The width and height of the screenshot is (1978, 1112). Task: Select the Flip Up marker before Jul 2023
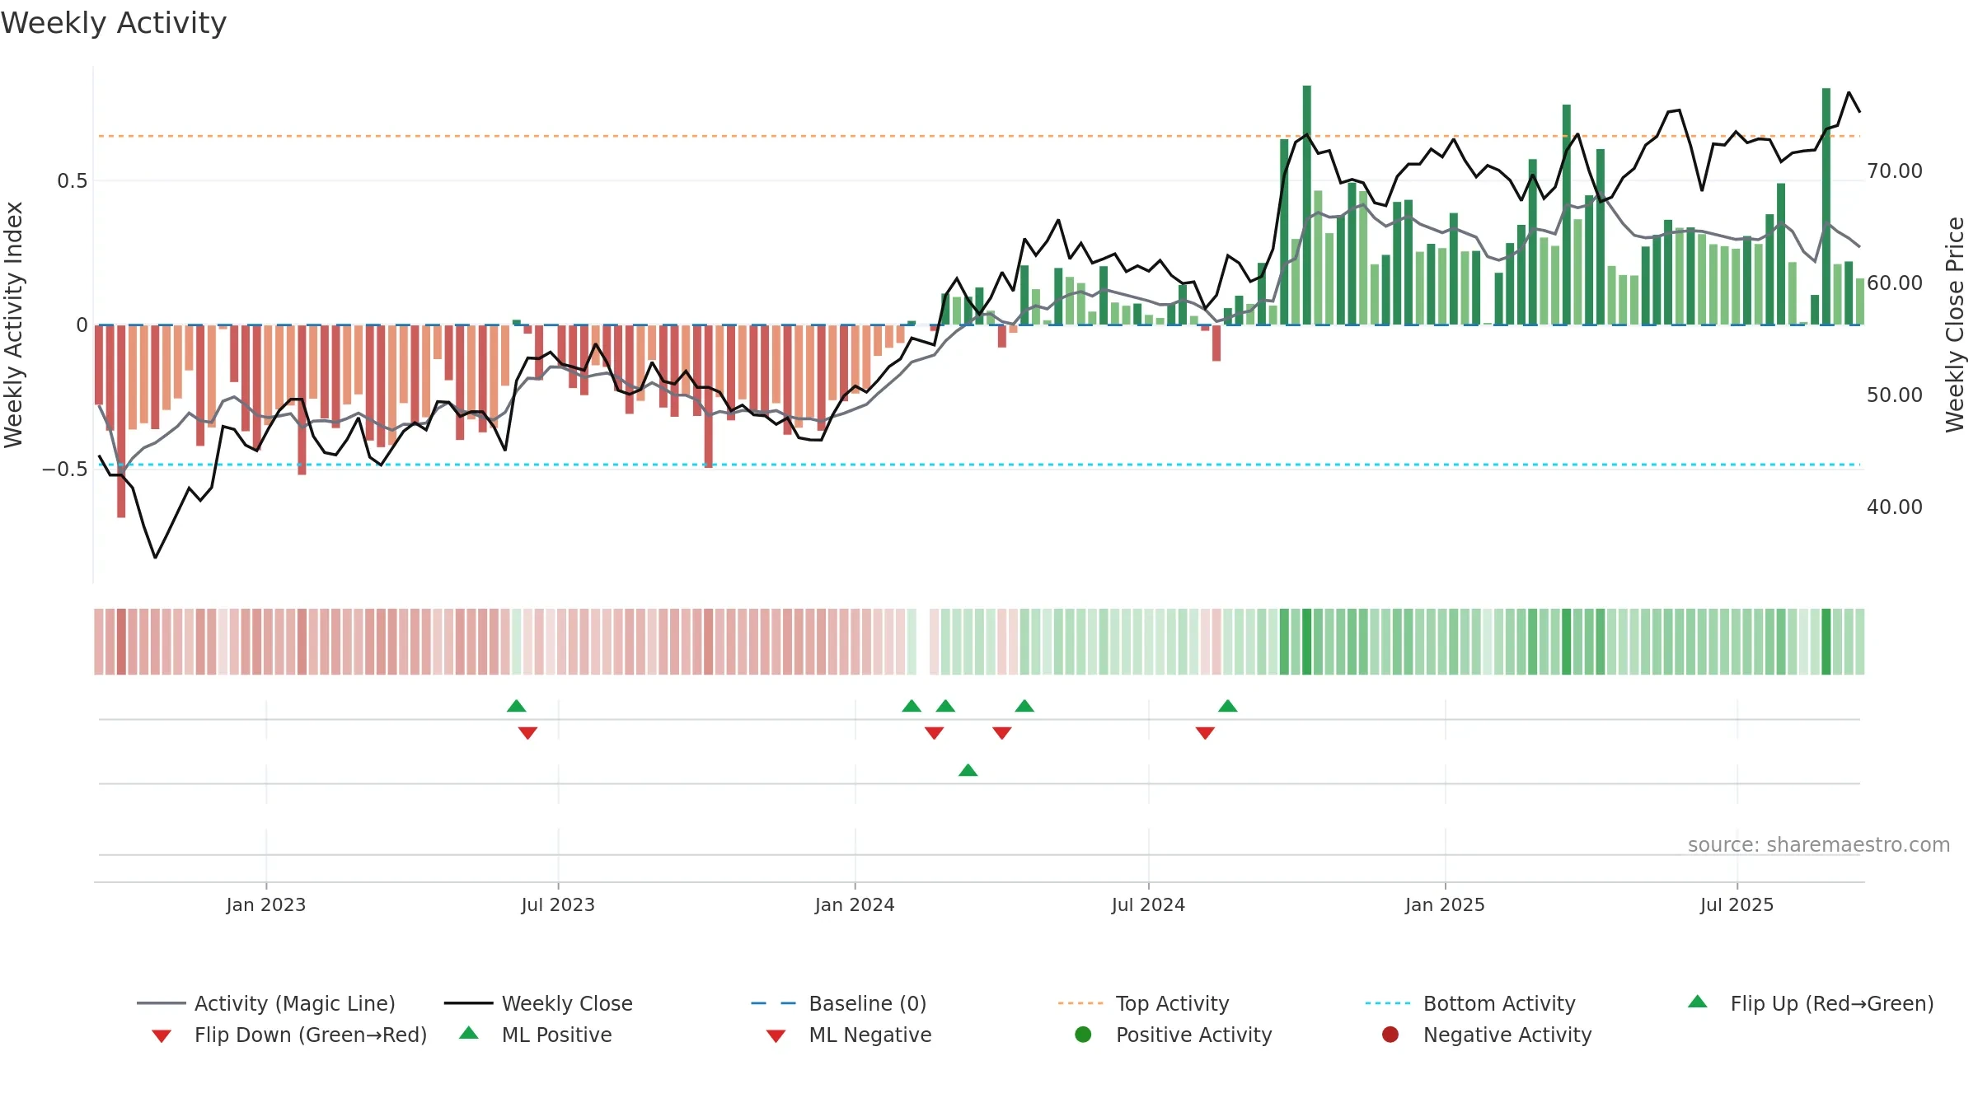coord(517,706)
